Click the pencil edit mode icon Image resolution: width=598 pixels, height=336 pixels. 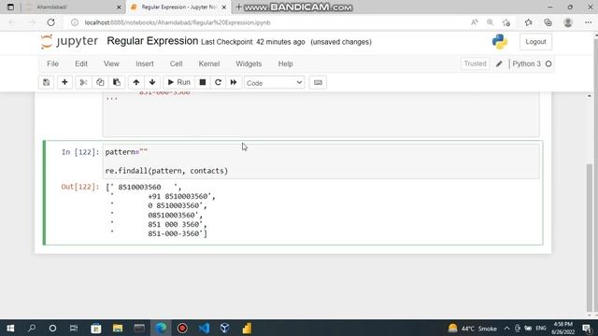[499, 64]
